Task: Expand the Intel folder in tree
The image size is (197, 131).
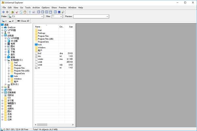Action: pyautogui.click(x=9, y=63)
